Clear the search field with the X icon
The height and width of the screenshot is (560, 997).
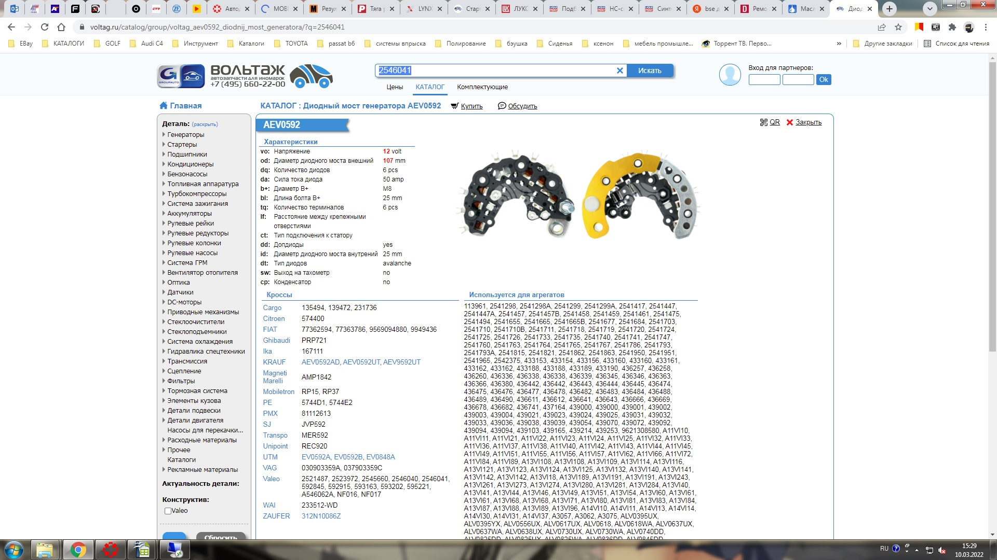click(x=619, y=71)
